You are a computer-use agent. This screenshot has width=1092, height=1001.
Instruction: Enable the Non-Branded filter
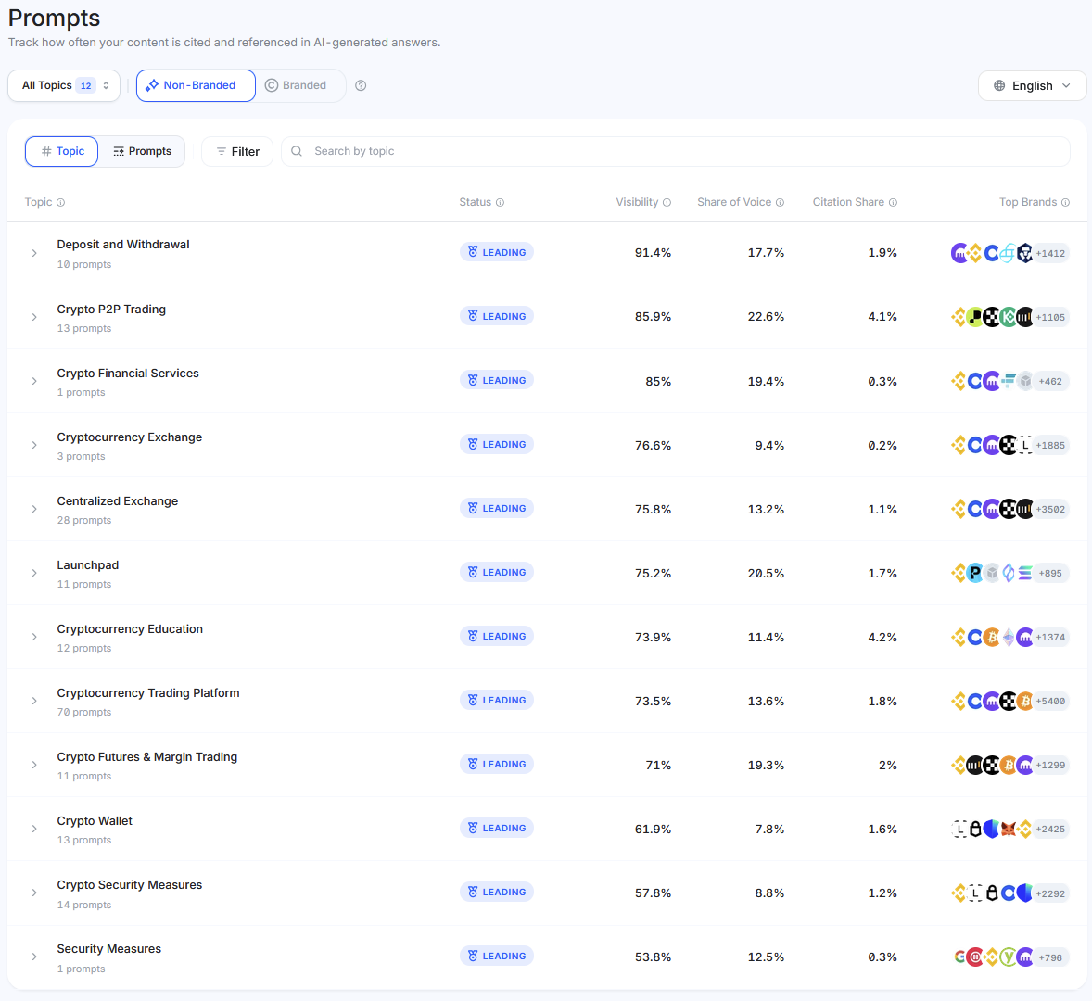coord(196,85)
